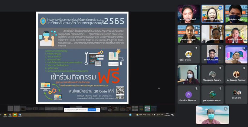Select Pisitphon Intaw's video tile

point(236,14)
